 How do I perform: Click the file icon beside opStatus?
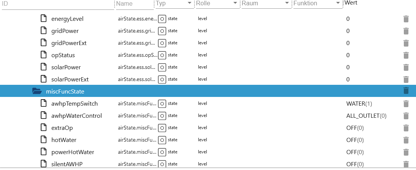[43, 55]
